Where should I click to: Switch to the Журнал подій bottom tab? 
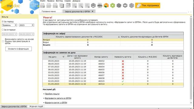tap(36, 106)
